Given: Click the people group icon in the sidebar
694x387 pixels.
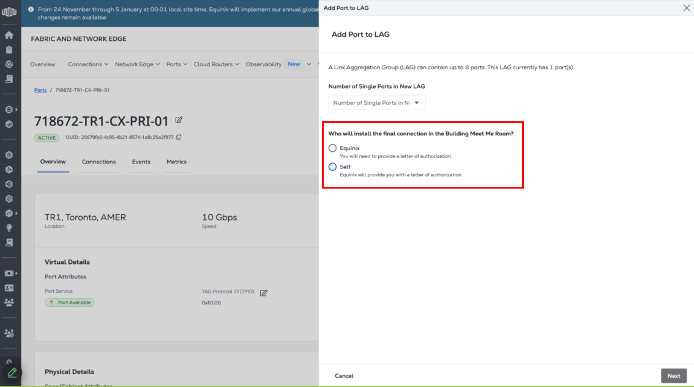Looking at the screenshot, I should coord(9,302).
